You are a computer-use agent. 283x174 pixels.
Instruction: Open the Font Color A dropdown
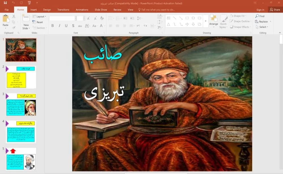(x=102, y=26)
